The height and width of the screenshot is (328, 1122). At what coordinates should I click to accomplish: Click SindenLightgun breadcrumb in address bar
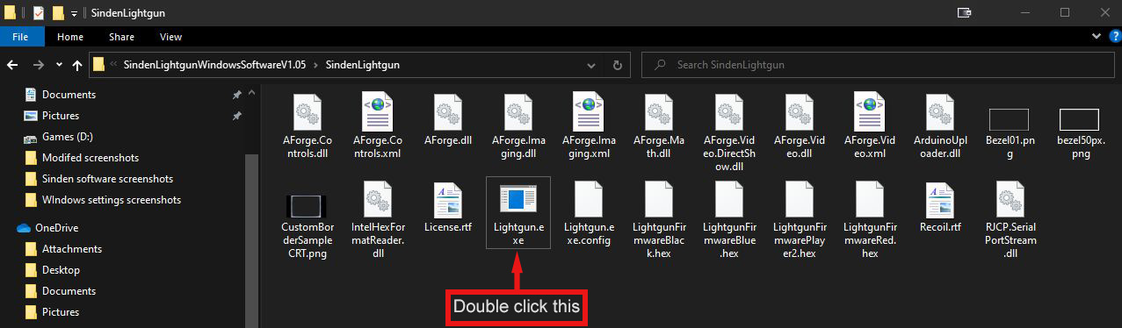click(363, 65)
